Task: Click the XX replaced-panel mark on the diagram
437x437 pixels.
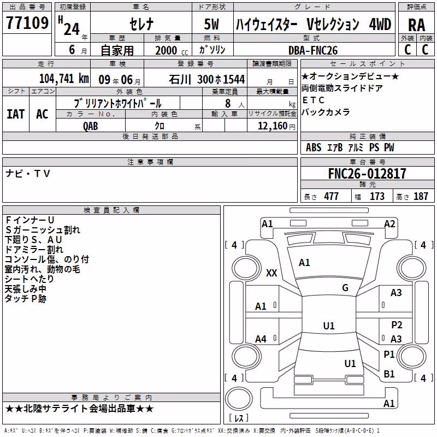Action: tap(271, 273)
